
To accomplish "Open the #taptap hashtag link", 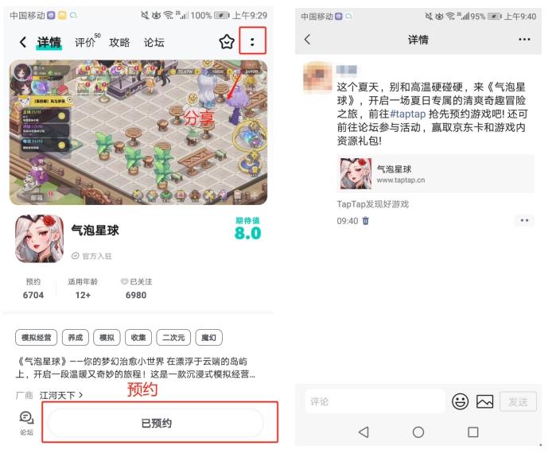I will click(407, 114).
